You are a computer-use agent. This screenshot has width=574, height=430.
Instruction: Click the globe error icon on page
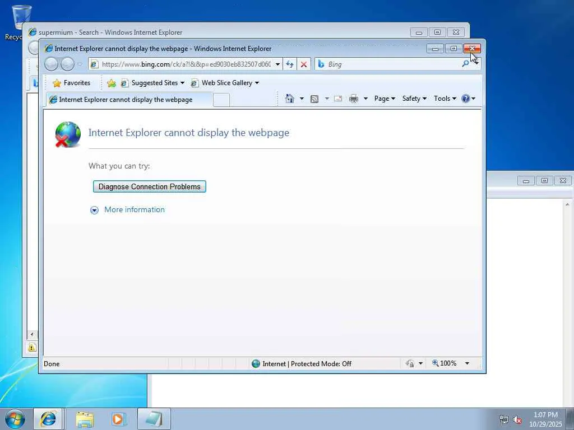point(68,134)
